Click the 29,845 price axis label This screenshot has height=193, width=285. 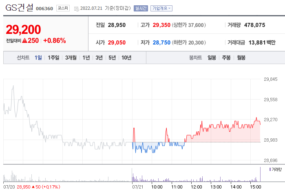[271, 79]
